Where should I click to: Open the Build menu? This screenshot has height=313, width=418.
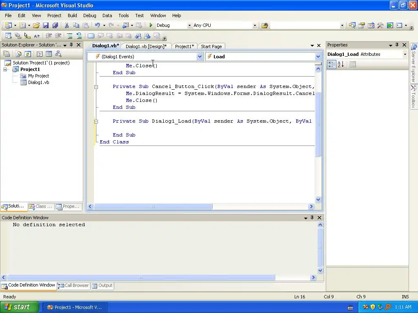pyautogui.click(x=72, y=15)
